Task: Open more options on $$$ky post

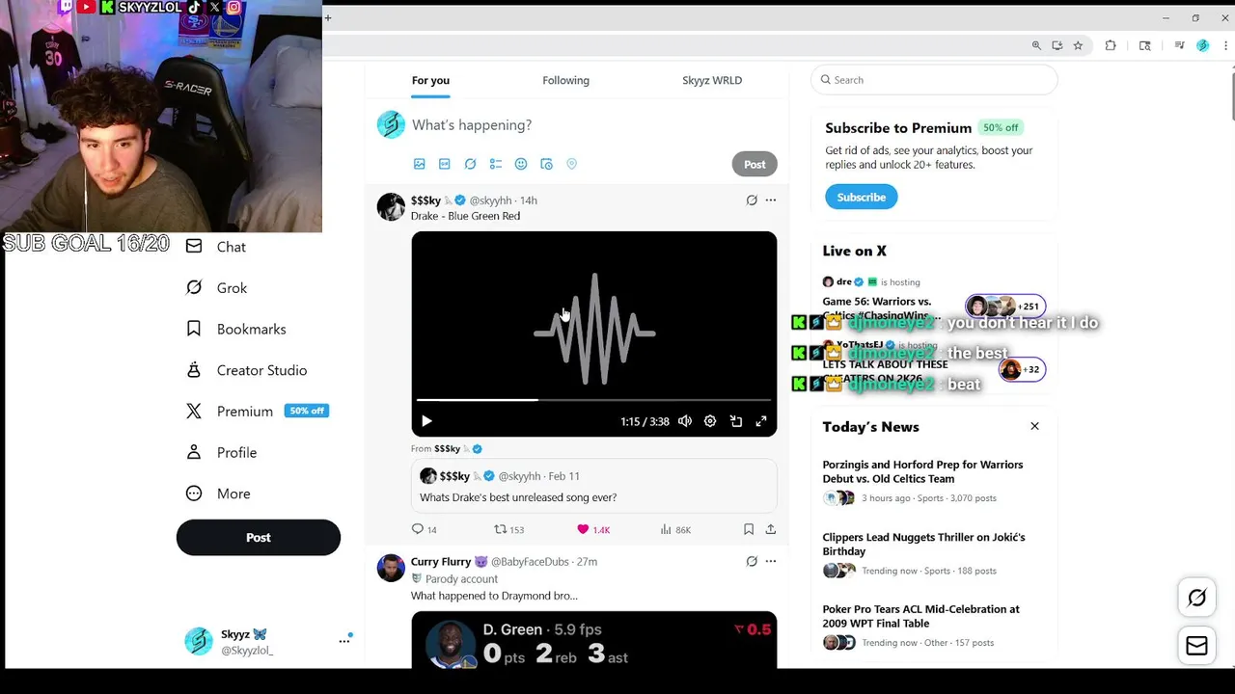Action: point(770,200)
